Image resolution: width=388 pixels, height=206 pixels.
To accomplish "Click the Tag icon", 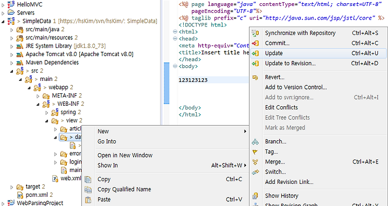I will (255, 152).
